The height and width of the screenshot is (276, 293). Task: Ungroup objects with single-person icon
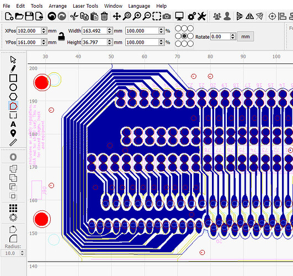(227, 16)
